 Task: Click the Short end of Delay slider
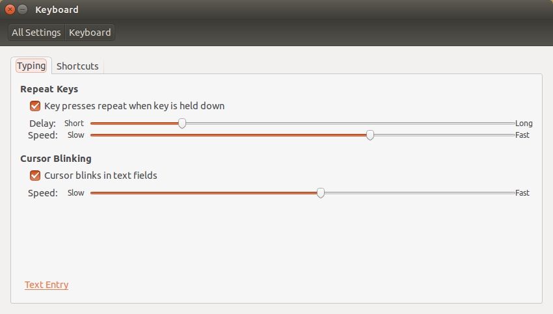[x=74, y=124]
